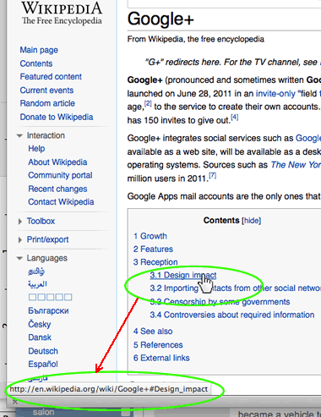This screenshot has width=321, height=417.
Task: Open footnote reference [7]
Action: click(x=213, y=175)
